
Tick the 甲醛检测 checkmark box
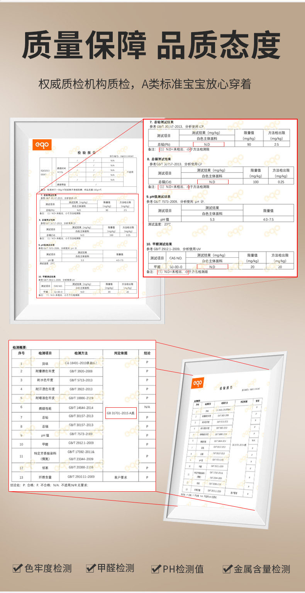(91, 568)
